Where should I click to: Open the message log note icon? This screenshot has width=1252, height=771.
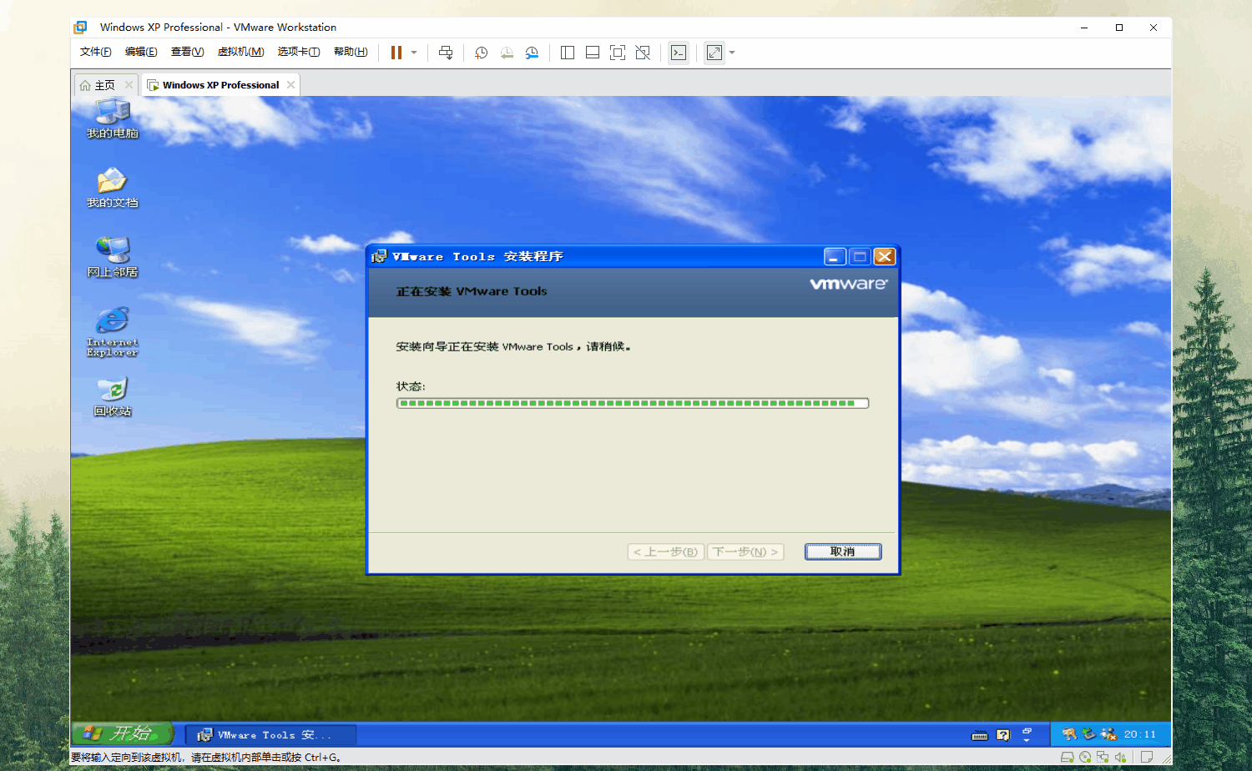tap(1147, 758)
